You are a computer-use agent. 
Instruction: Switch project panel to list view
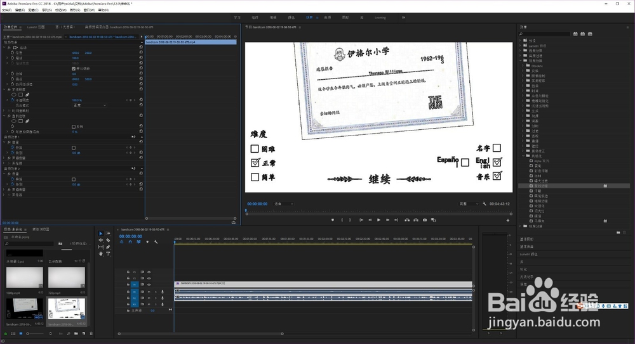13,333
